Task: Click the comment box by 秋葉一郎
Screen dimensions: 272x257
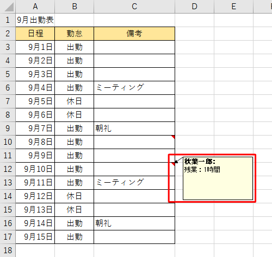Action: (218, 178)
